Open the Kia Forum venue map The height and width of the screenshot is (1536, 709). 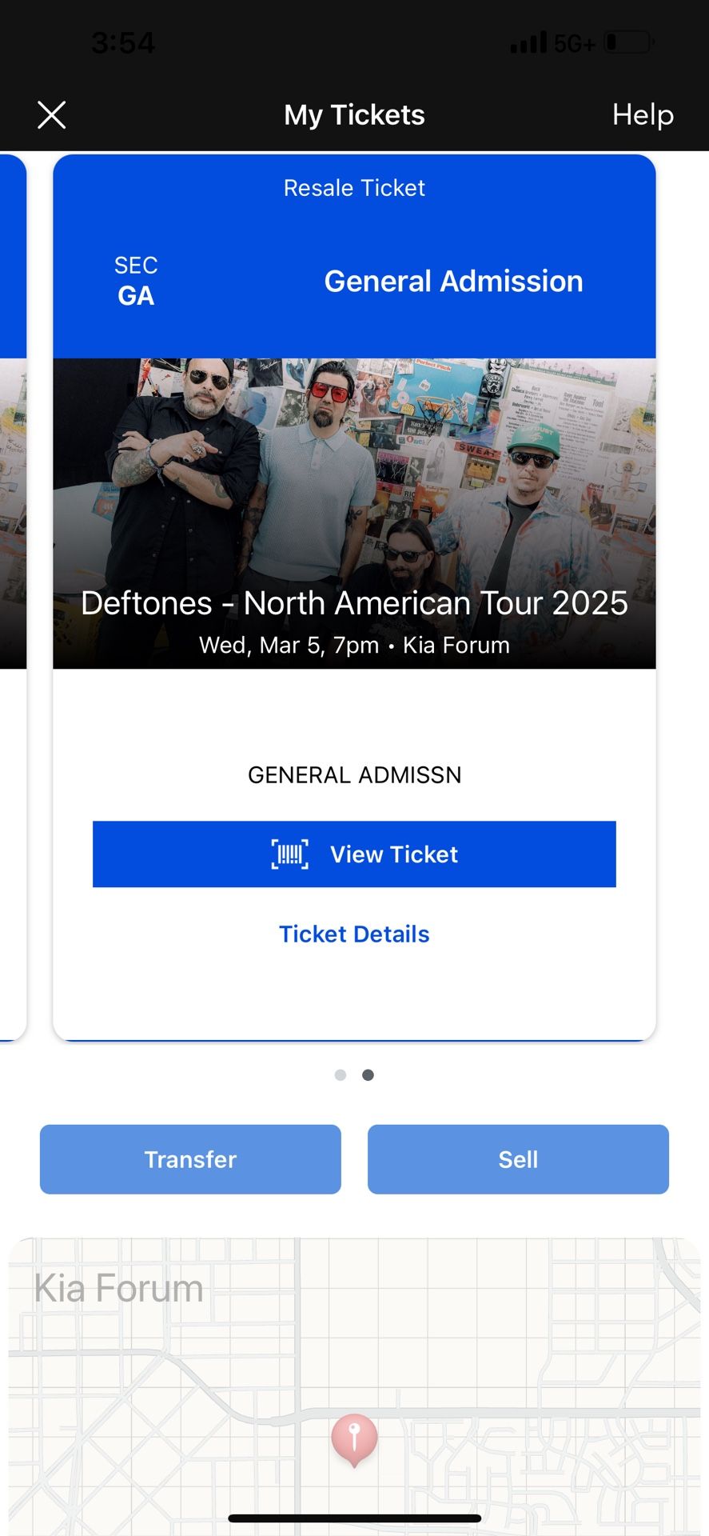click(x=354, y=1360)
